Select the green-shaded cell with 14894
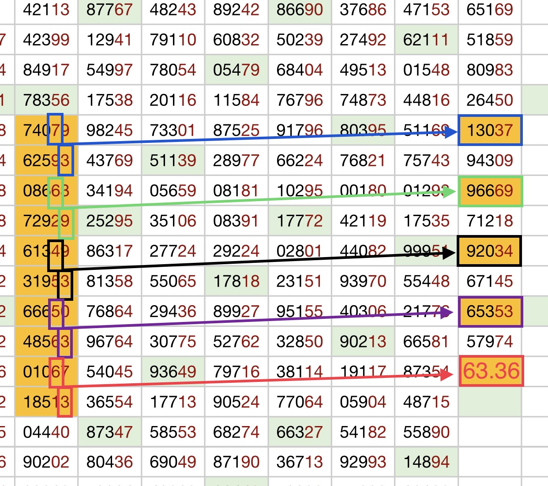Screen dimensions: 548x486 coord(426,462)
